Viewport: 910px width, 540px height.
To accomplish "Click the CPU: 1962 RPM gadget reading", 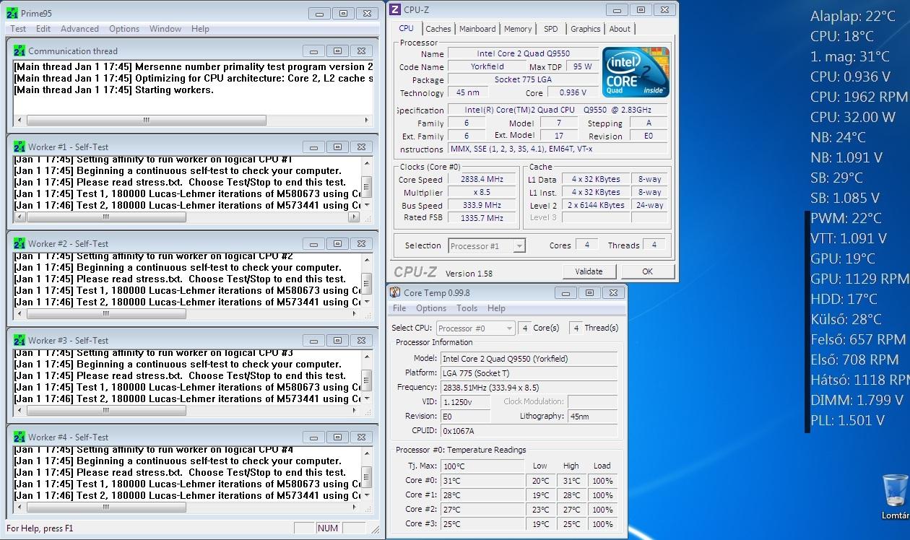I will tap(859, 97).
